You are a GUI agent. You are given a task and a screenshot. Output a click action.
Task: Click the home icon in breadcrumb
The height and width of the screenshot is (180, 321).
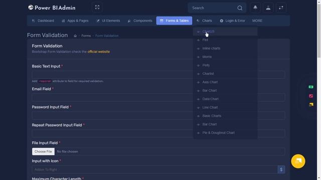(x=75, y=35)
